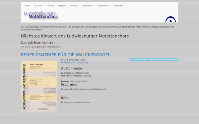Screen dimensions: 199x124
Task: Open the Martin Kaleschke conductor link
Action: pyautogui.click(x=79, y=81)
